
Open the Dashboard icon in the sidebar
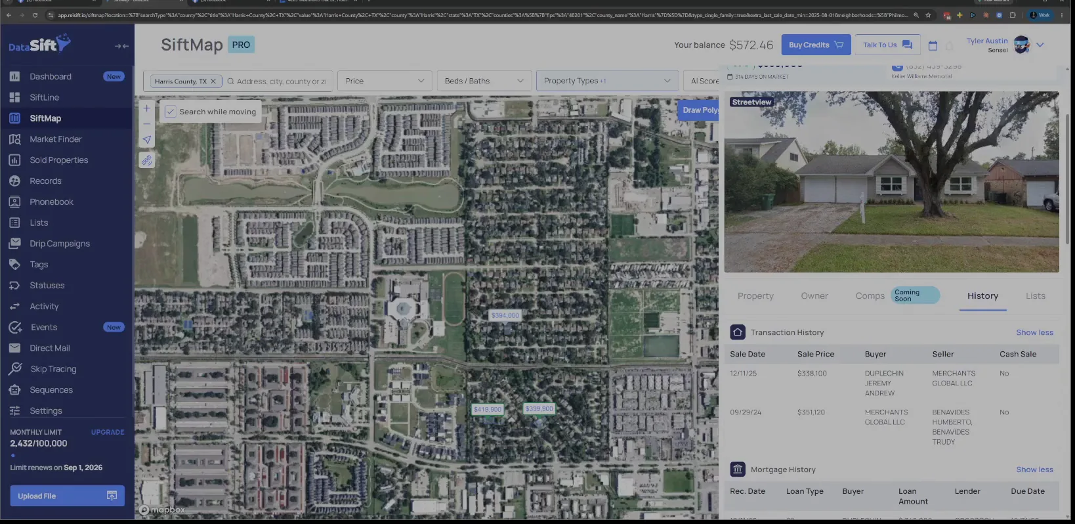tap(14, 76)
